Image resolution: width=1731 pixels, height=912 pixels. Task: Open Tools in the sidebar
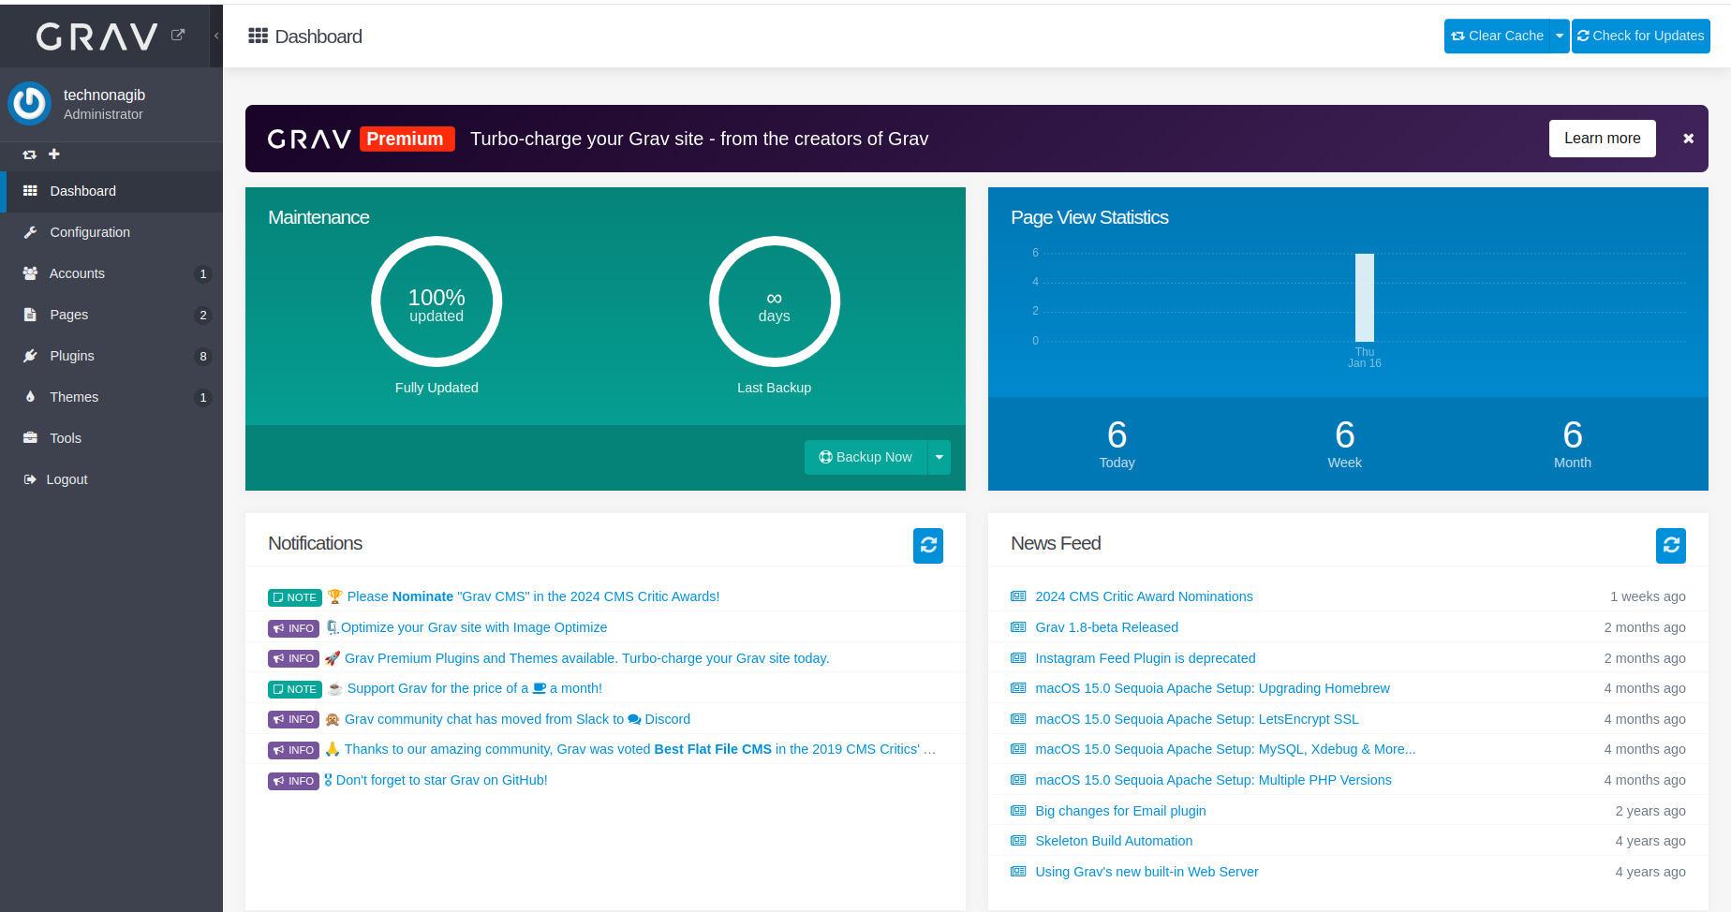(111, 438)
